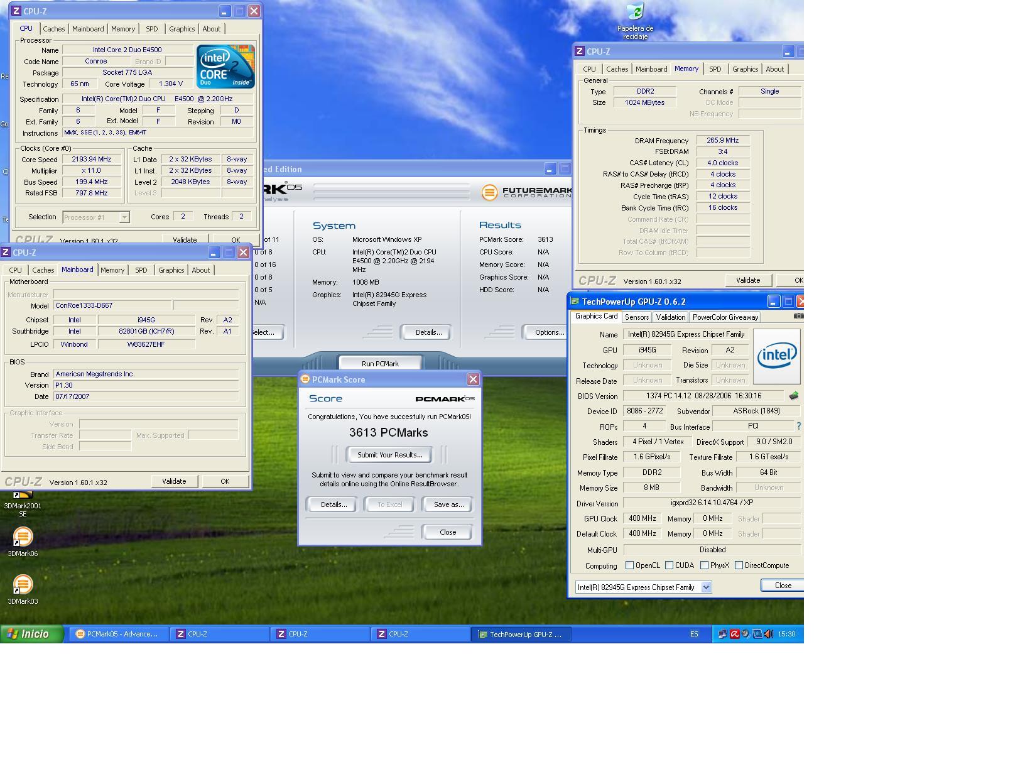Click Inicio start button
Screen dimensions: 1025x769
pyautogui.click(x=32, y=634)
